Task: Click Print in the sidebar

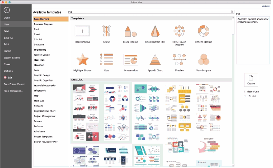Action: [x=7, y=44]
